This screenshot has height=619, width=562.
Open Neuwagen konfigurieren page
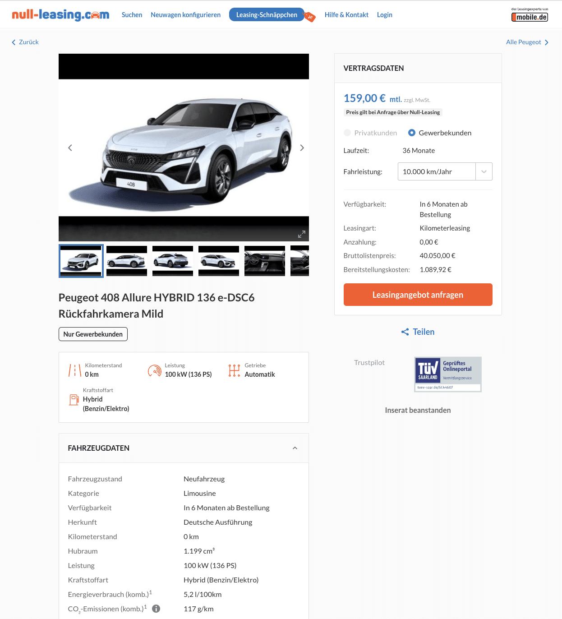(x=185, y=15)
